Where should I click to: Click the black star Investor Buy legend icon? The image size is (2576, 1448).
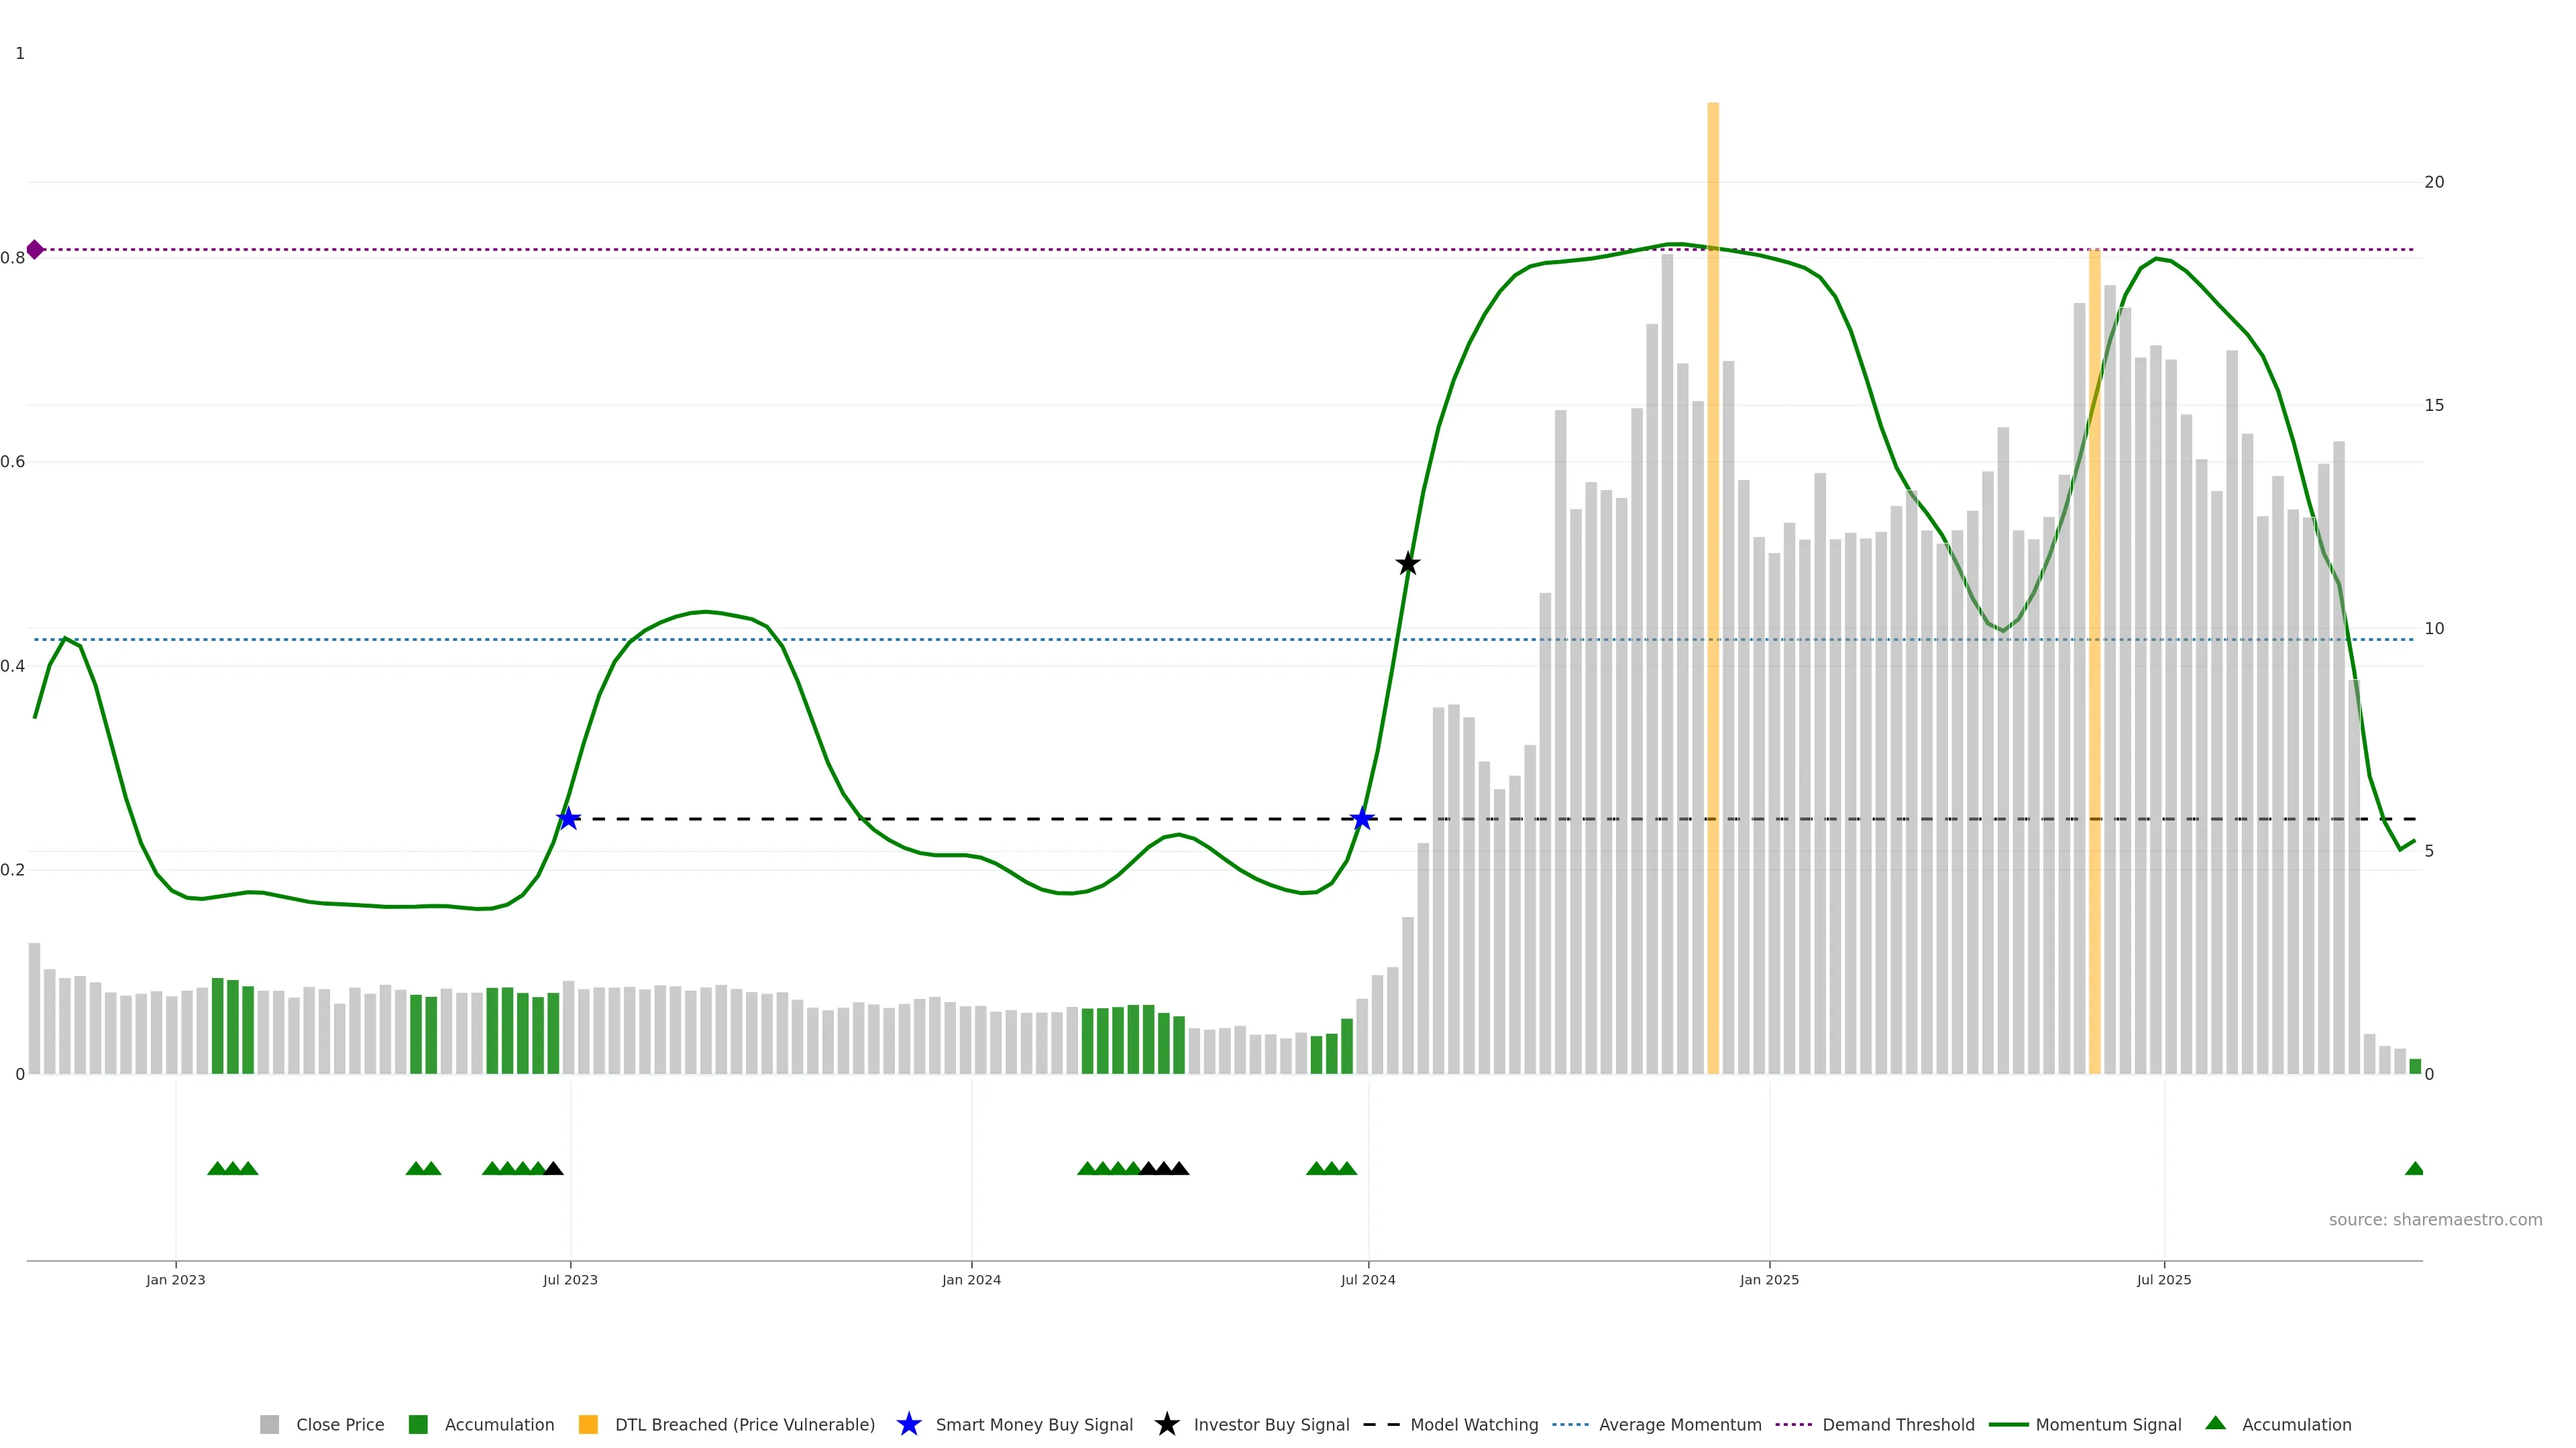point(1166,1424)
